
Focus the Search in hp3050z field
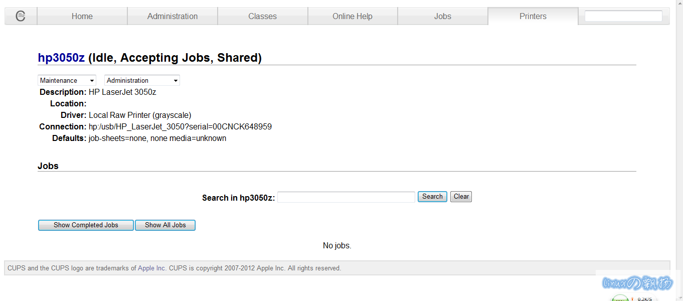click(346, 197)
